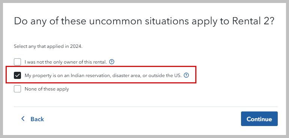Screen dimensions: 289x138
Task: Open help for Indian reservation property option
Action: coord(186,75)
